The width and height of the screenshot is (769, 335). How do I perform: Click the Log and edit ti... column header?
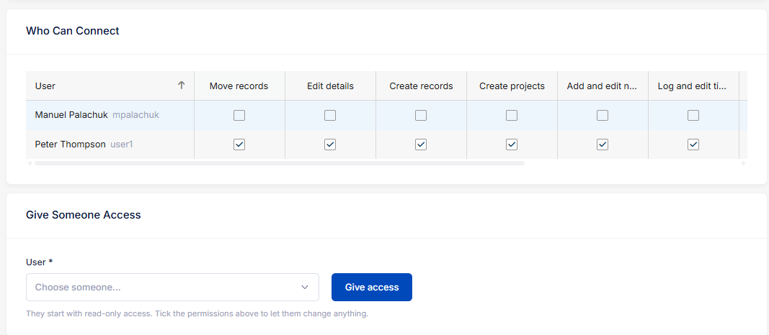[693, 86]
